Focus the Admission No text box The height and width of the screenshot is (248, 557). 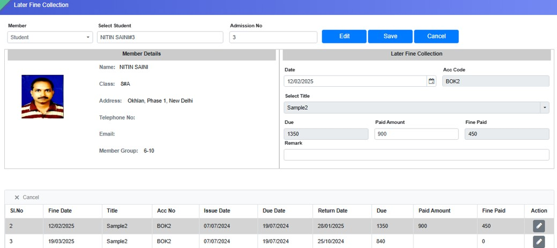[x=273, y=37]
